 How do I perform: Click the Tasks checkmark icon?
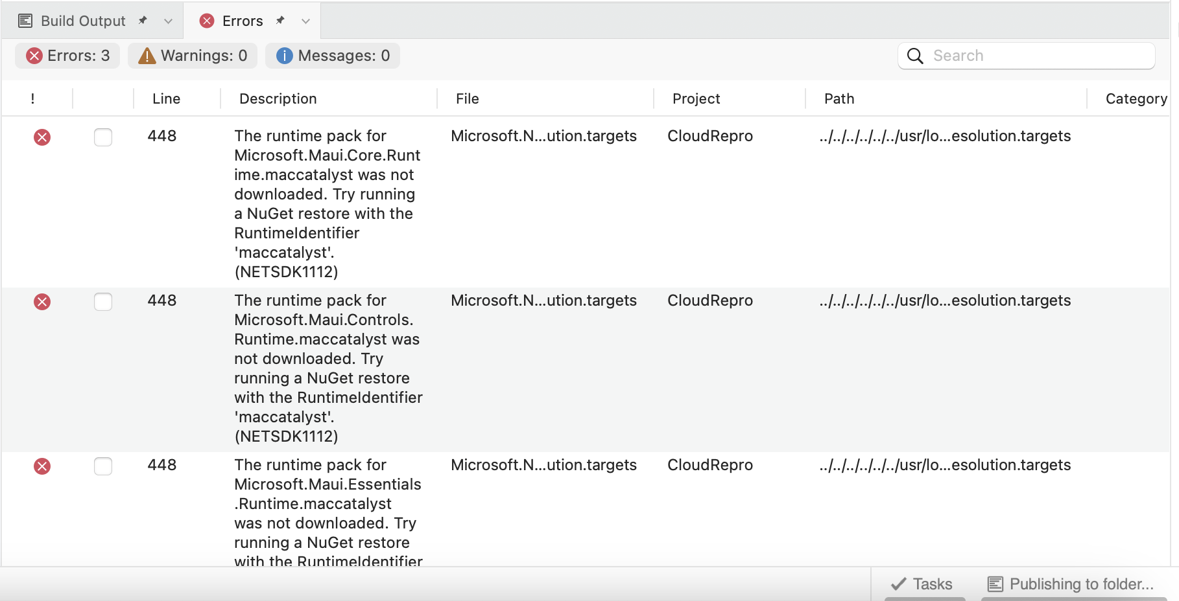(899, 584)
